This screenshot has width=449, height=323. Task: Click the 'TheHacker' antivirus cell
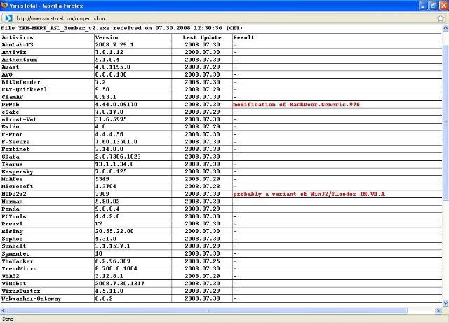click(48, 261)
